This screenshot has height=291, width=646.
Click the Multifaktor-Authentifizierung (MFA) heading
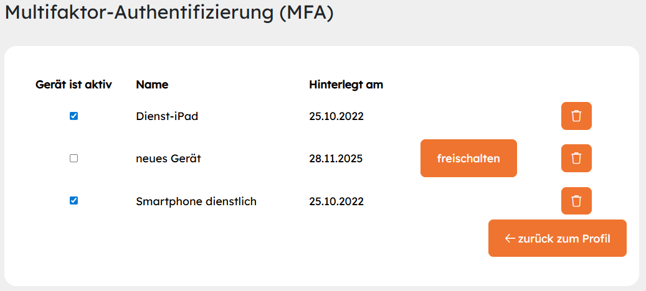click(x=169, y=14)
